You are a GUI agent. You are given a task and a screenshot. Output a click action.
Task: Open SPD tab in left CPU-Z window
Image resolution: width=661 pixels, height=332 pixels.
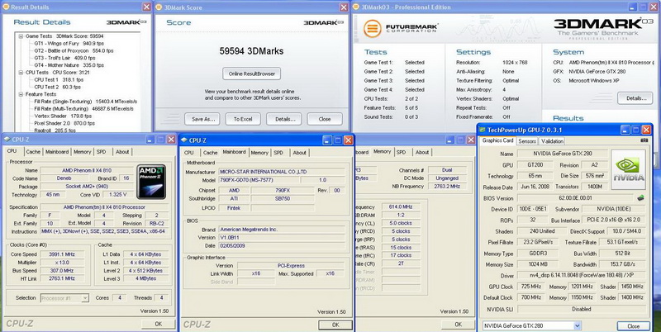click(101, 152)
